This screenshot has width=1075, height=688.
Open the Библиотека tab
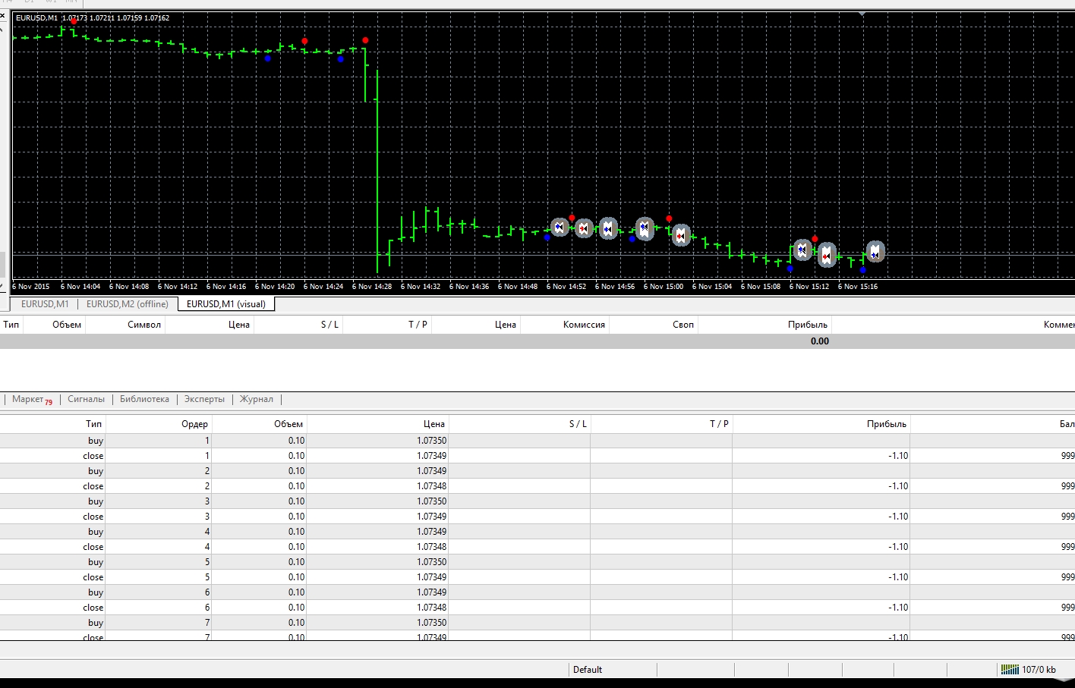[x=144, y=399]
